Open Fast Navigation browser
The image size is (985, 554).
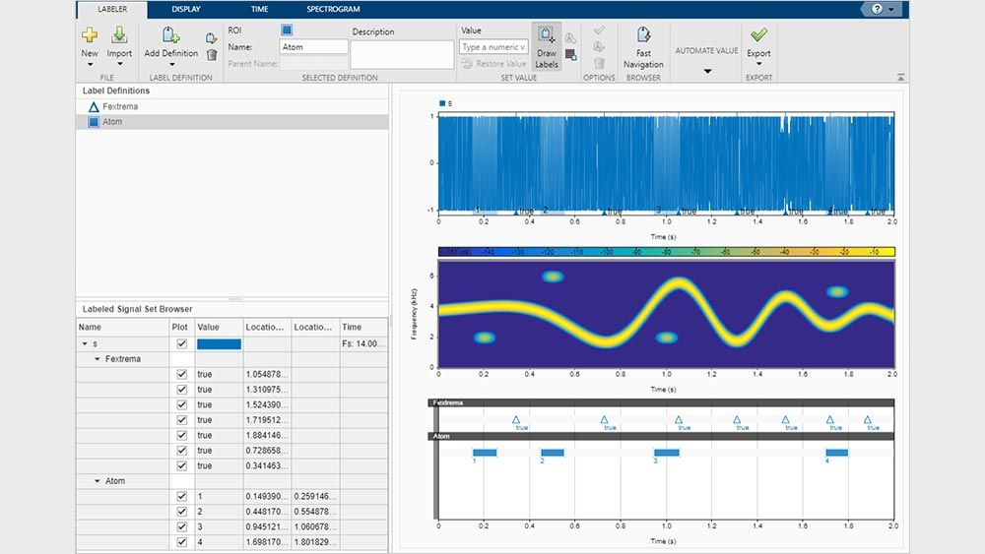tap(643, 46)
